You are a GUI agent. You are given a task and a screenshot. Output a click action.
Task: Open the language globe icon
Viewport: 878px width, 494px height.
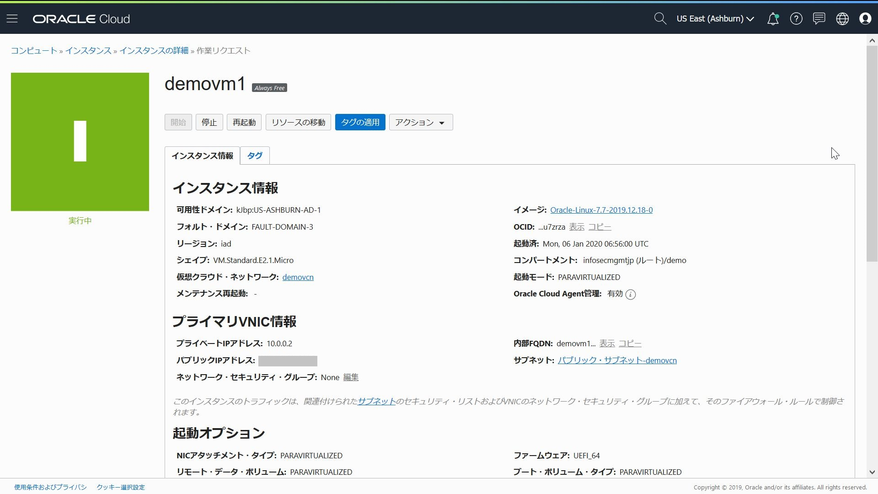click(842, 19)
